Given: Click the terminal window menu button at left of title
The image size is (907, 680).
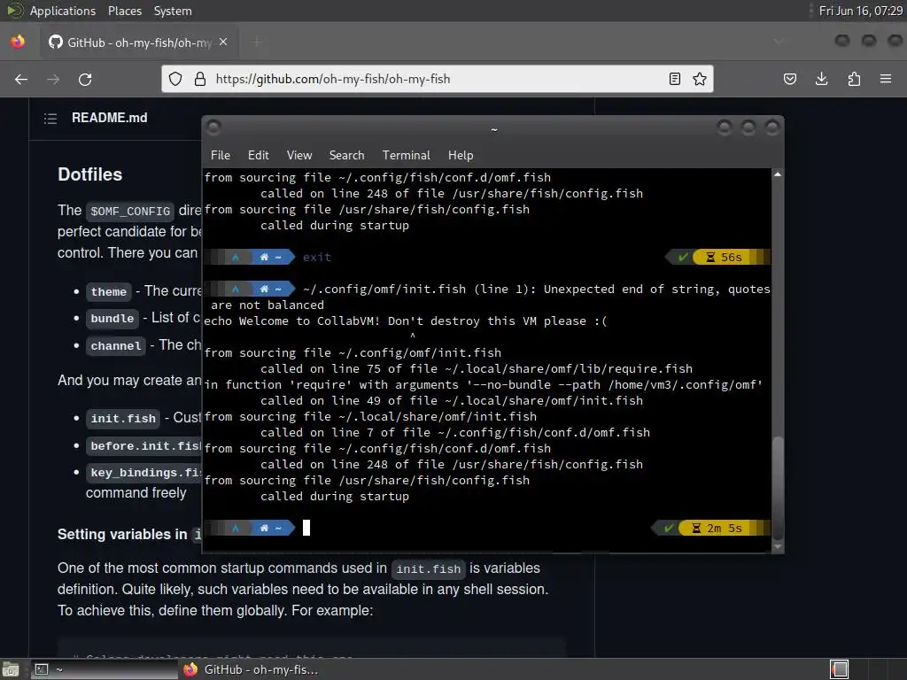Looking at the screenshot, I should click(x=213, y=127).
